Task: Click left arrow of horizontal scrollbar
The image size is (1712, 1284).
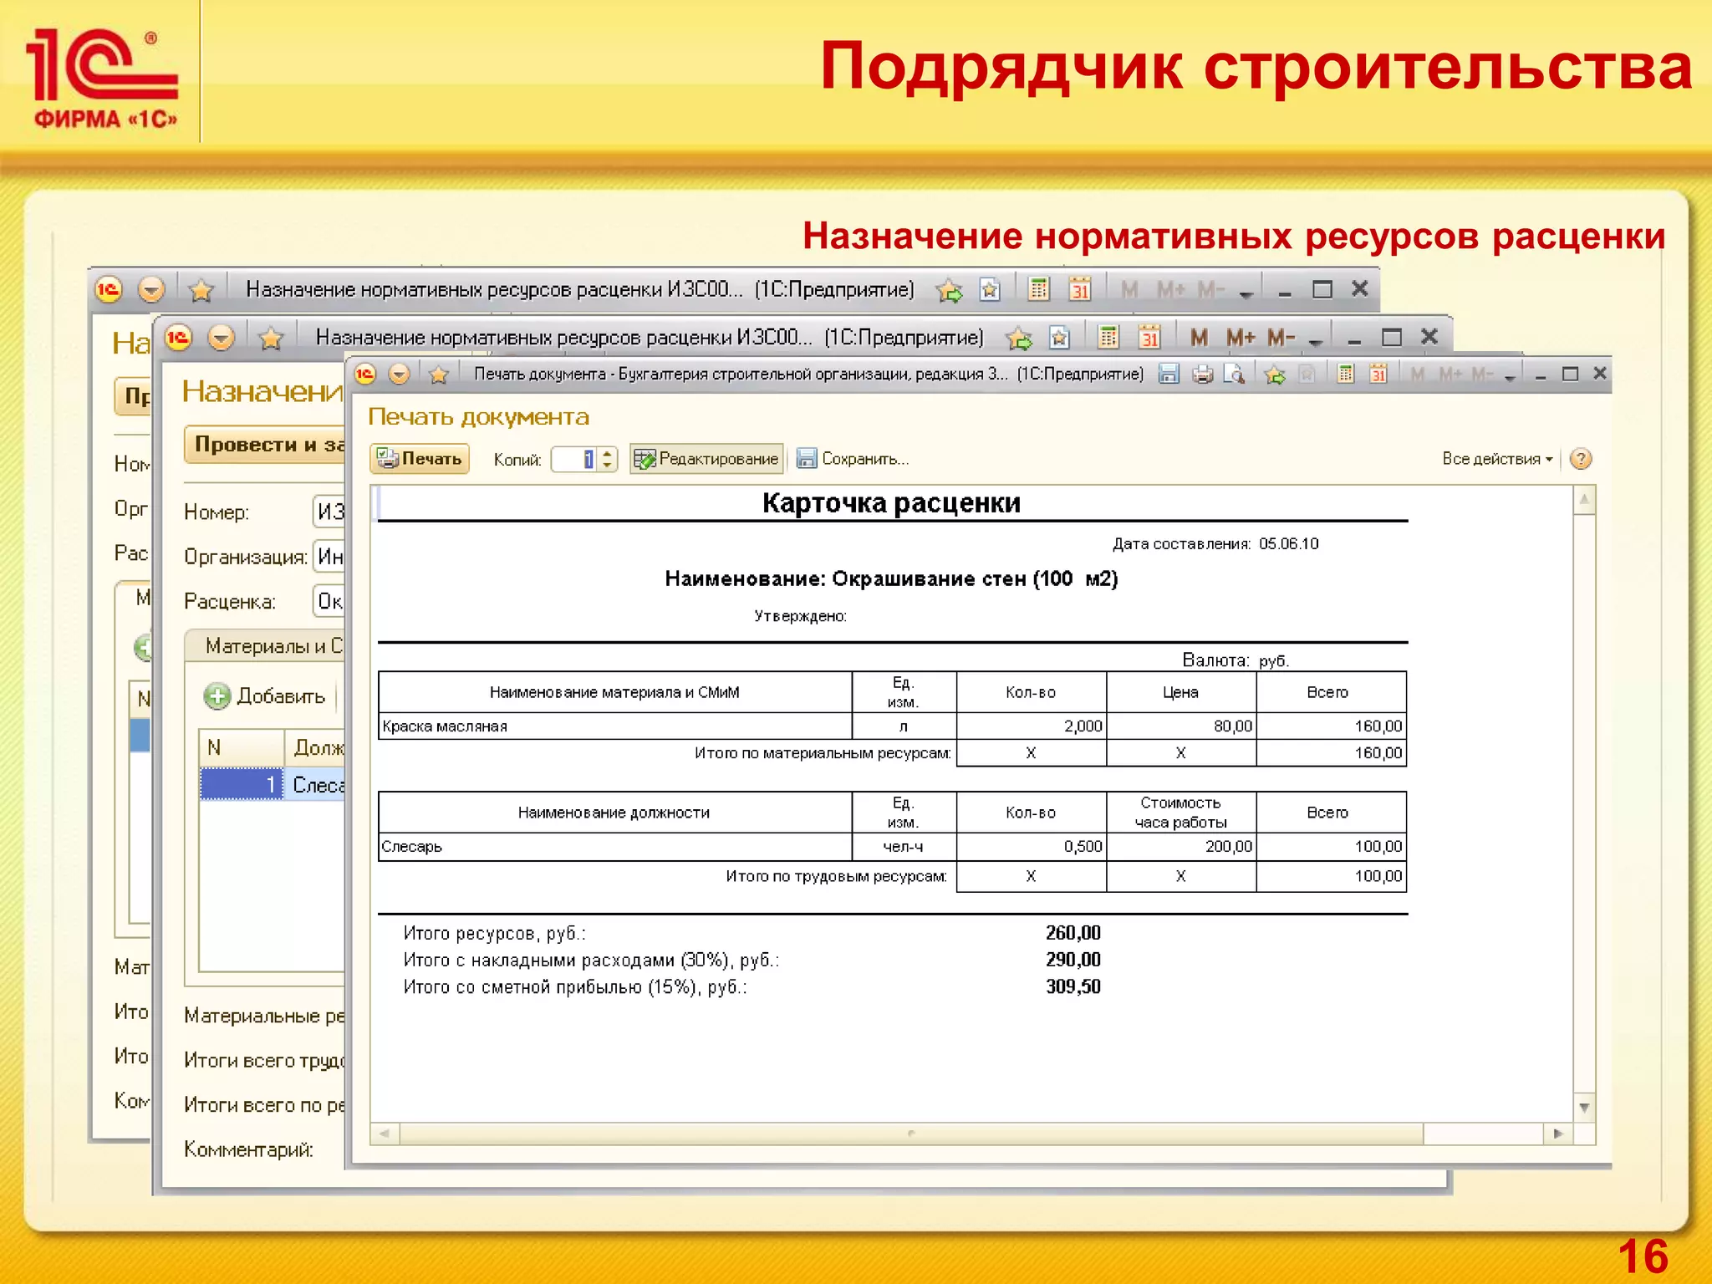Action: pos(385,1134)
